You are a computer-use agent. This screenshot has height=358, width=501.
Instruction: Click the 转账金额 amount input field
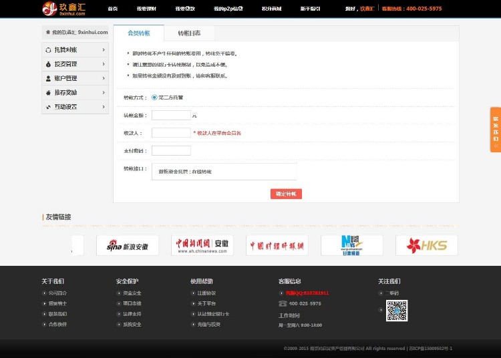pyautogui.click(x=171, y=116)
